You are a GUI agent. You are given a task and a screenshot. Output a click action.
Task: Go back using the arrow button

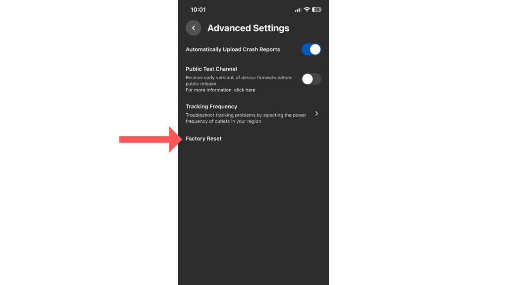point(194,28)
